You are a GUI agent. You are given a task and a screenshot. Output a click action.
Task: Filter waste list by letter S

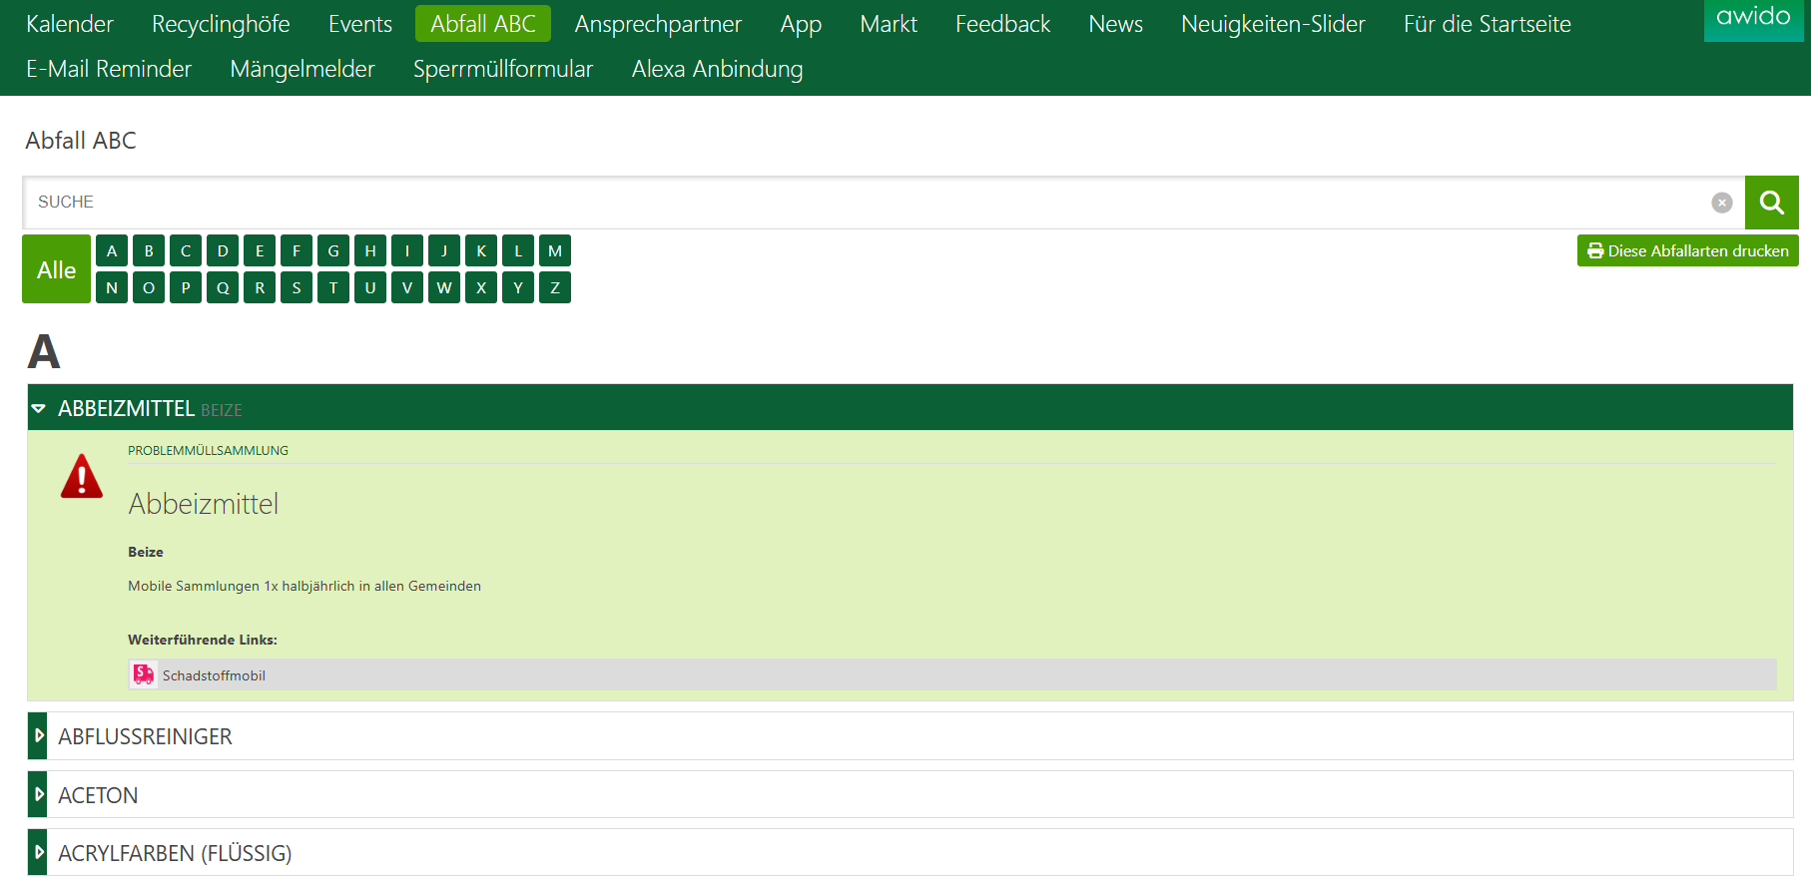tap(297, 288)
